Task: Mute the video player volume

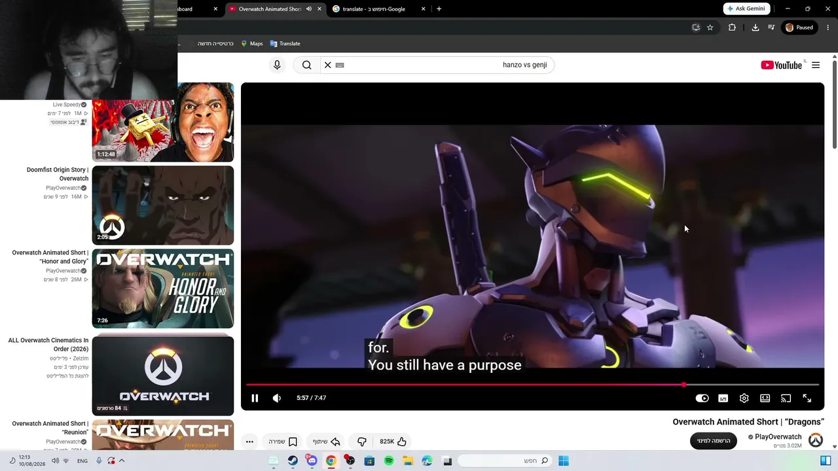Action: [x=277, y=398]
